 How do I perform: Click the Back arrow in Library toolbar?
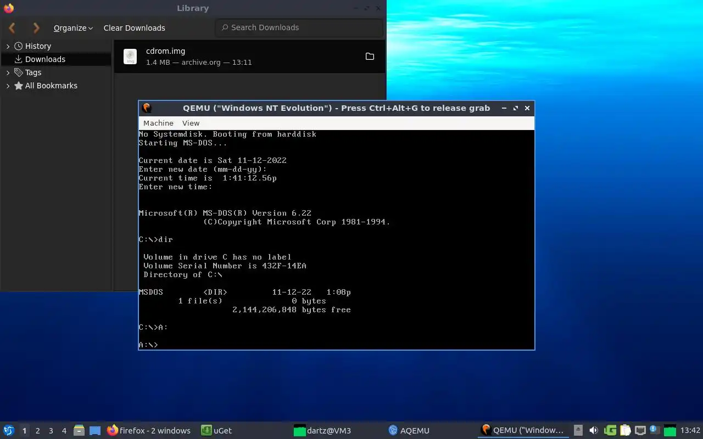point(12,27)
